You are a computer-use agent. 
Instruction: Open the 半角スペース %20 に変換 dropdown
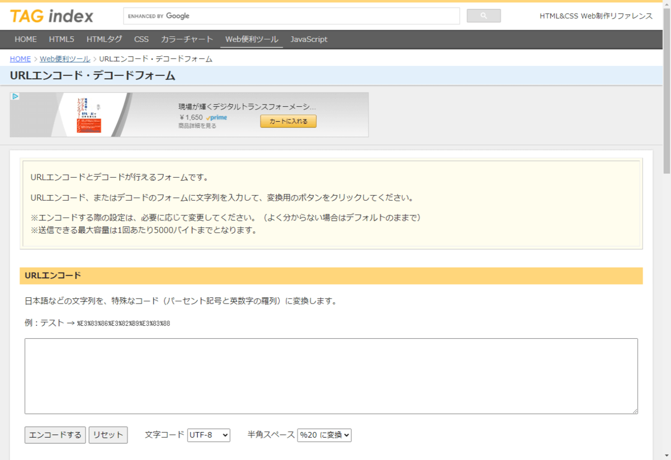tap(324, 435)
